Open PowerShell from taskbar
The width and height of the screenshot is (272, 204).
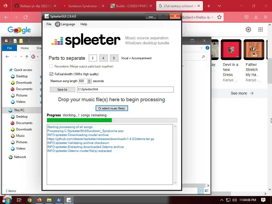[x=59, y=200]
